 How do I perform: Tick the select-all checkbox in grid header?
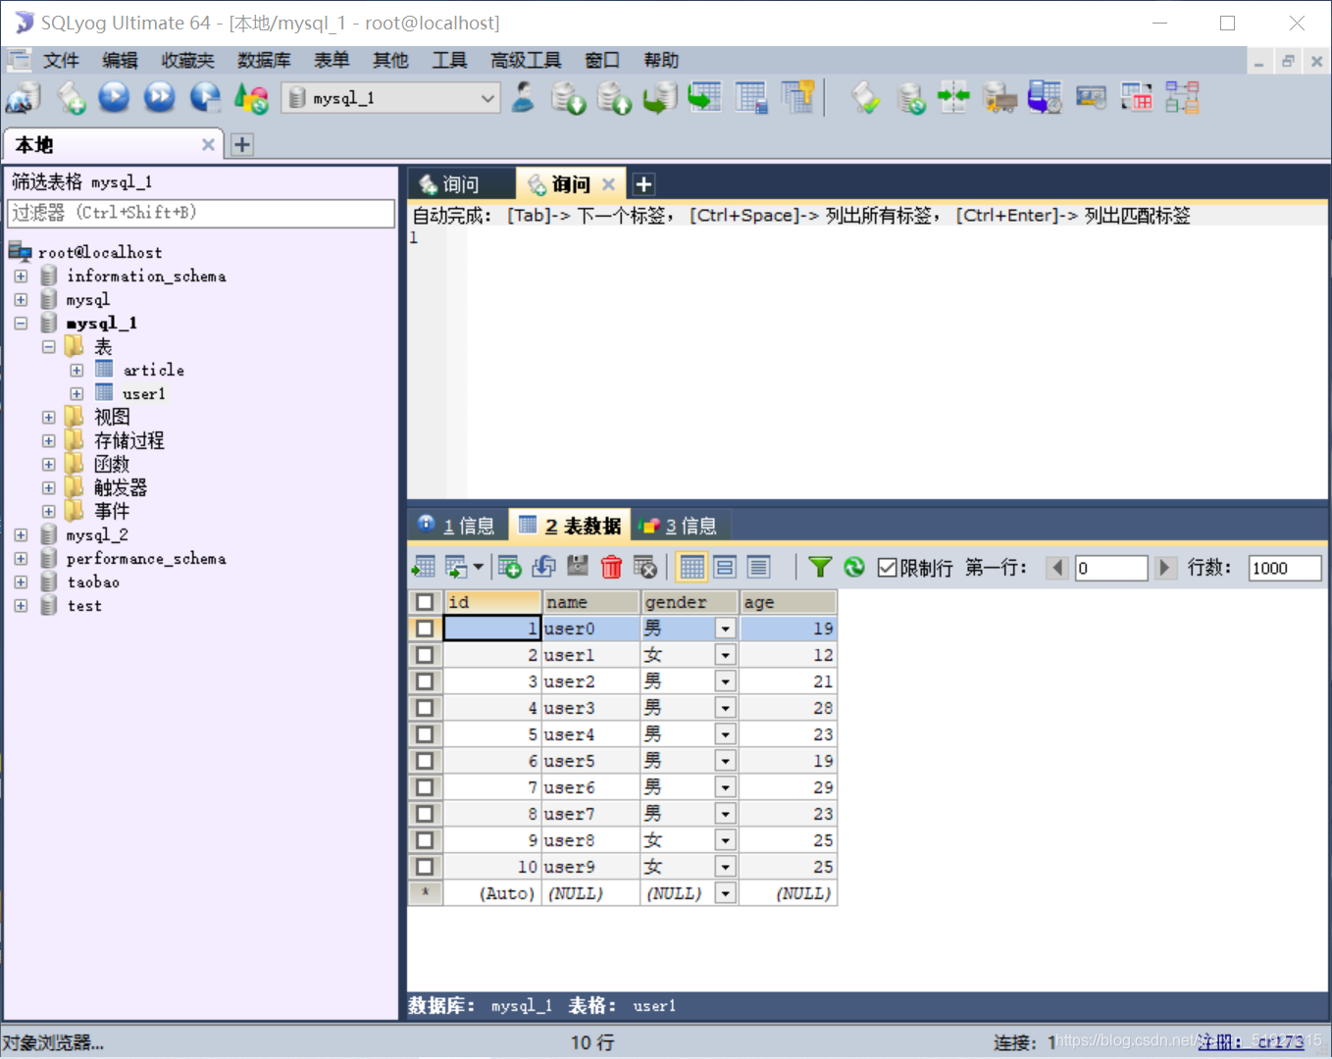[425, 602]
